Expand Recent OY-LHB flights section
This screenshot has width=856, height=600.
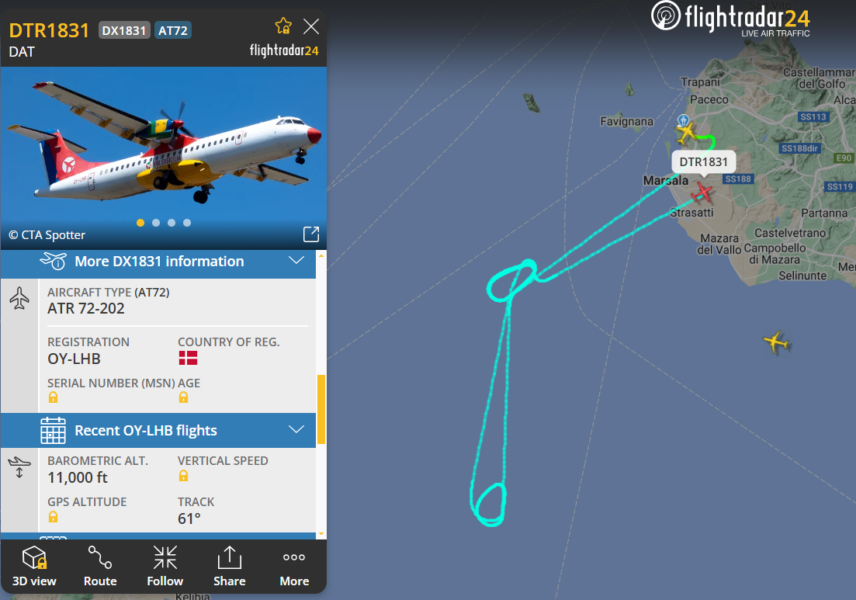pyautogui.click(x=158, y=431)
